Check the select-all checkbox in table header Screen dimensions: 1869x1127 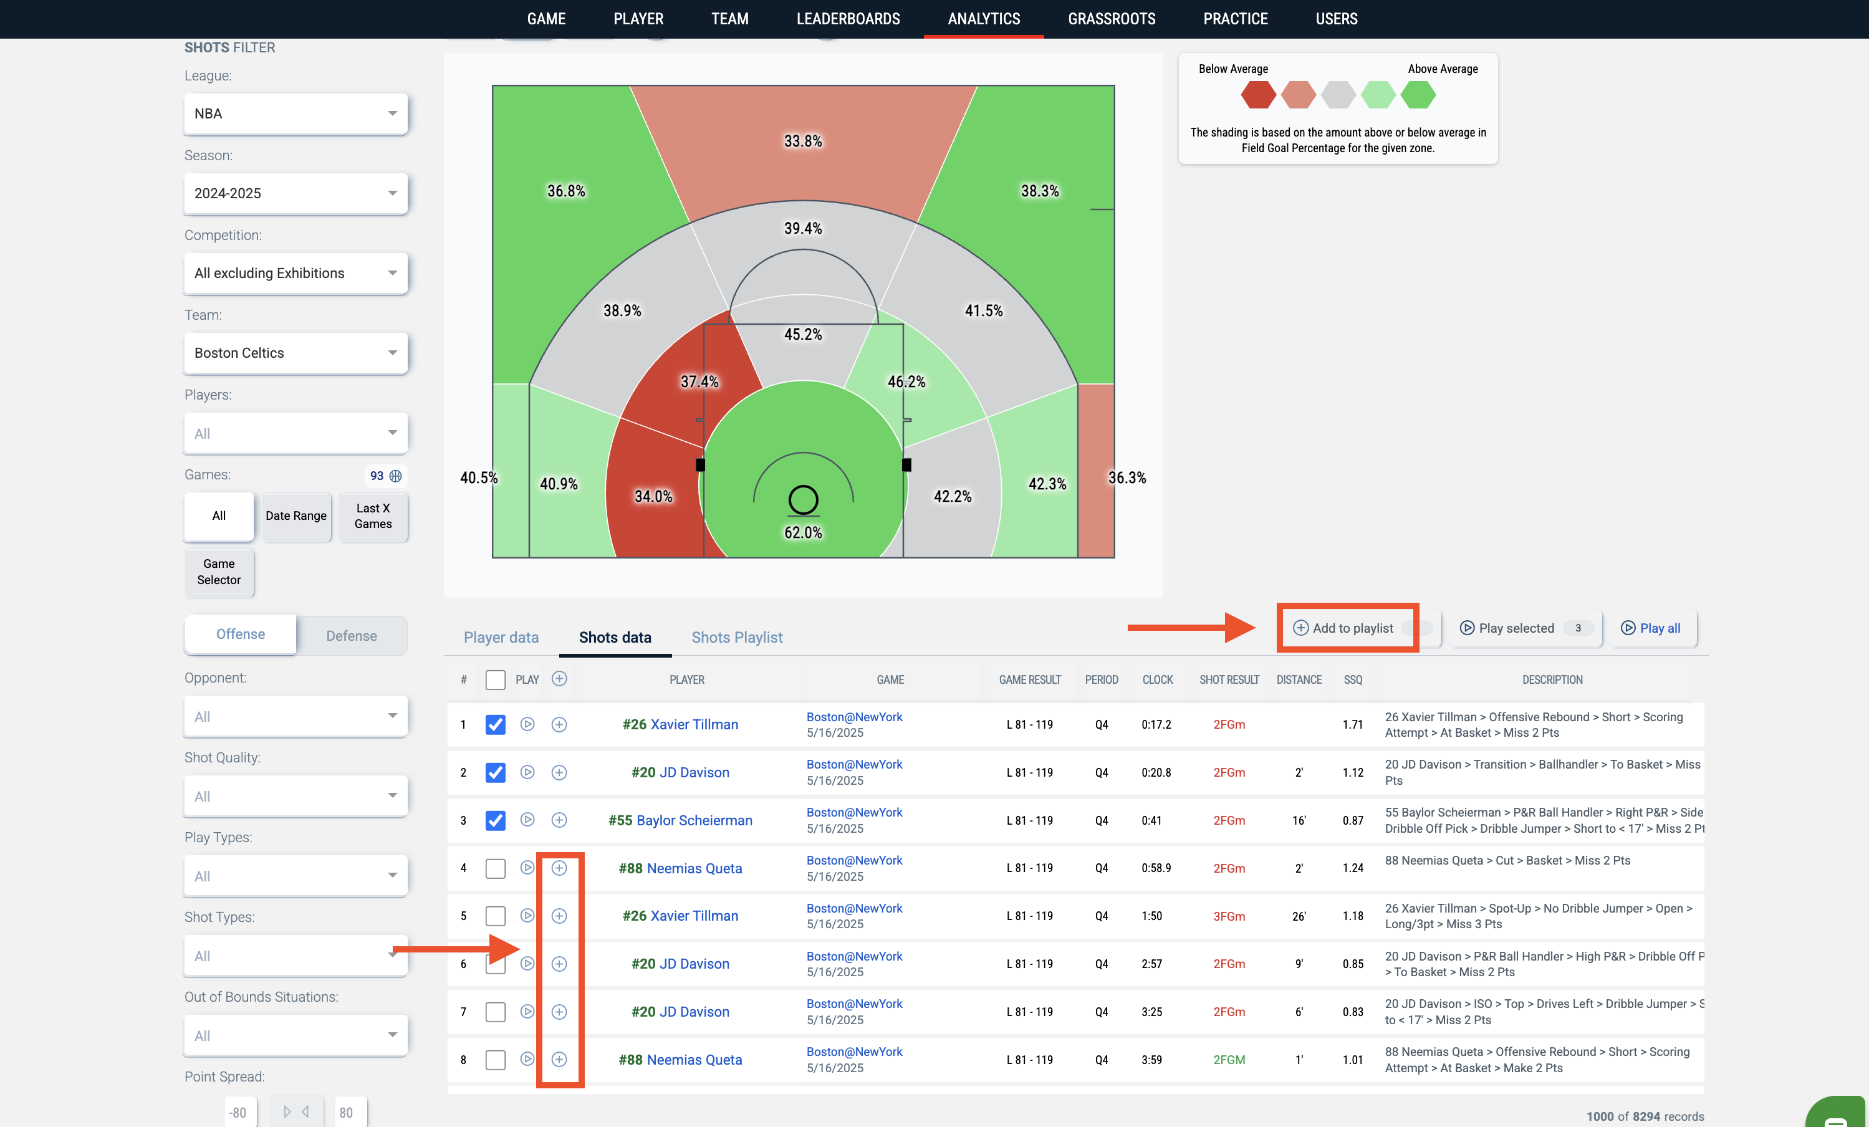496,679
